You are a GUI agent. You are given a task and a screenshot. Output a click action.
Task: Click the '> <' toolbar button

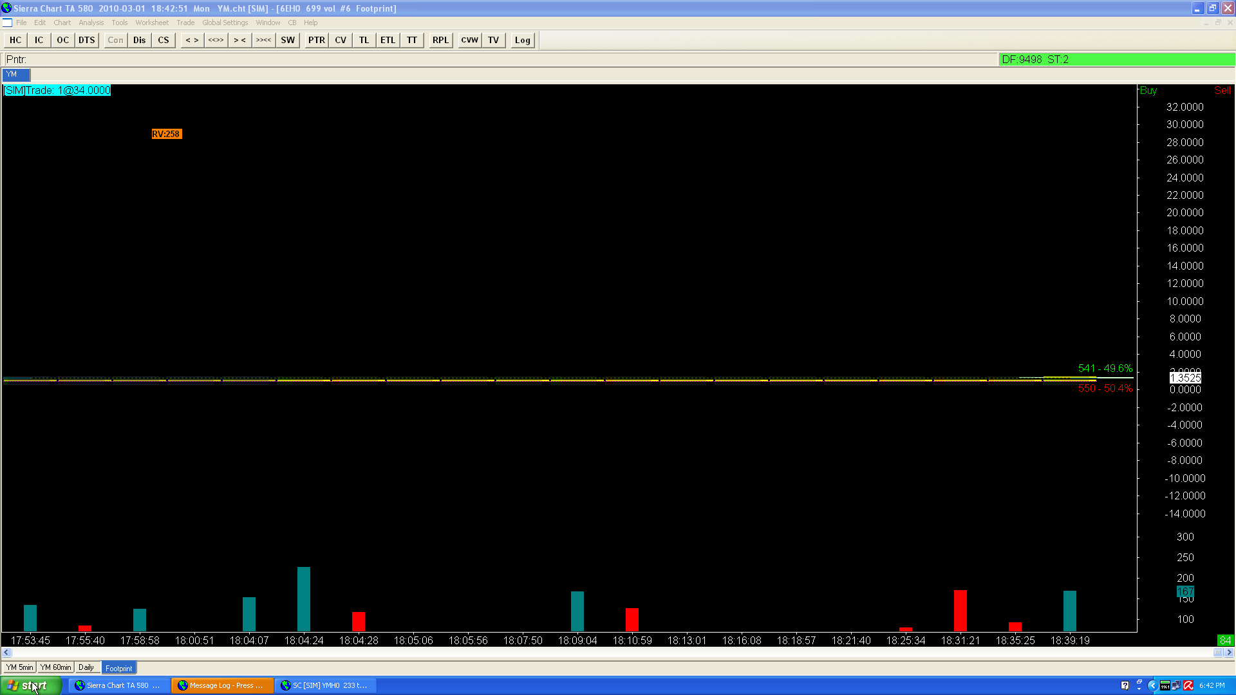tap(239, 40)
